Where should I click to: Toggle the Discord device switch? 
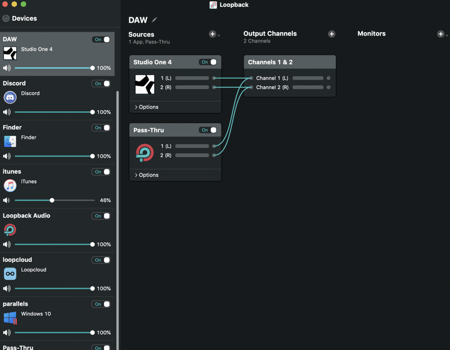click(101, 84)
